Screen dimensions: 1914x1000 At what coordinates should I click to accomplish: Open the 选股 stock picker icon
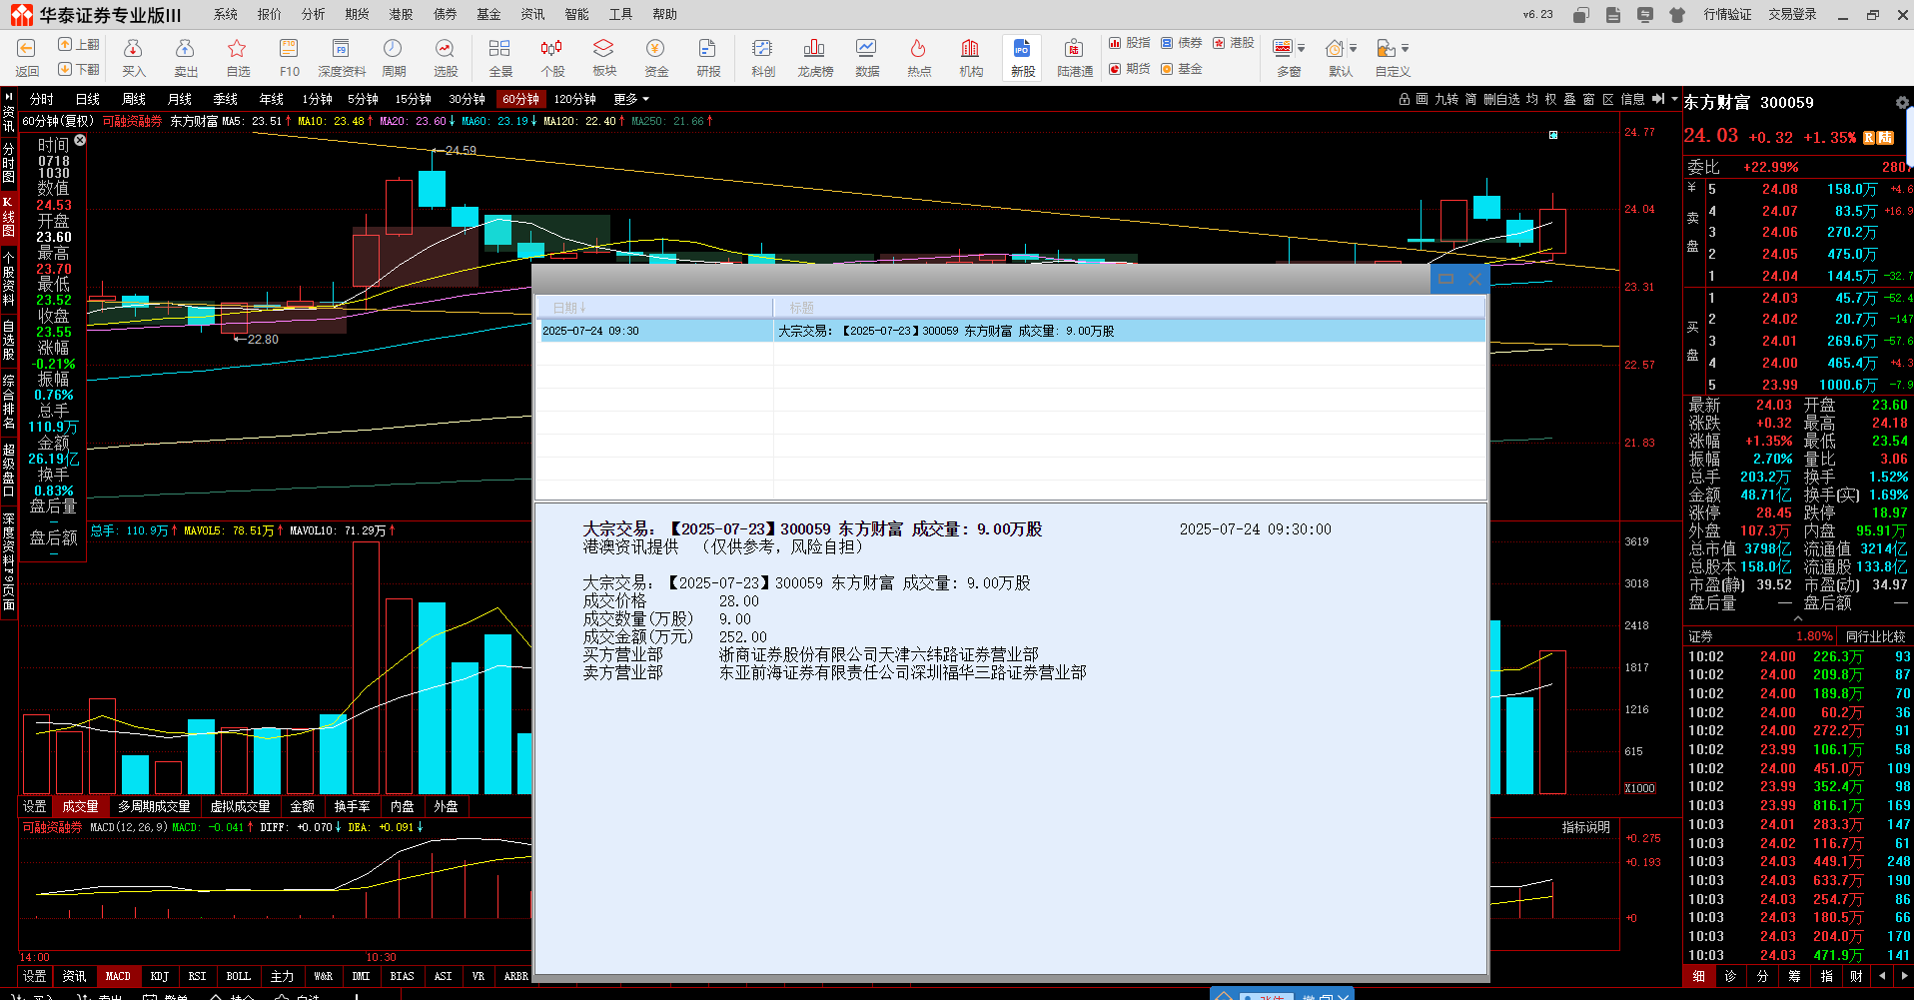coord(446,58)
